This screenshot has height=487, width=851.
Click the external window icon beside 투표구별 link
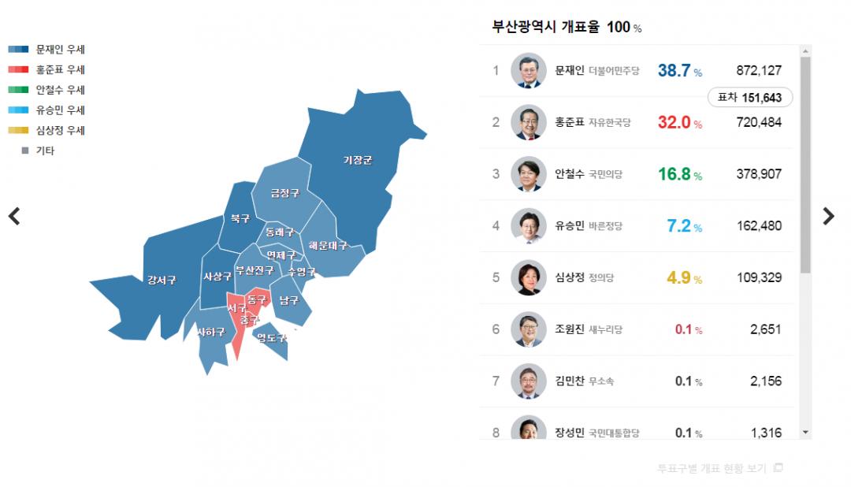pos(779,468)
